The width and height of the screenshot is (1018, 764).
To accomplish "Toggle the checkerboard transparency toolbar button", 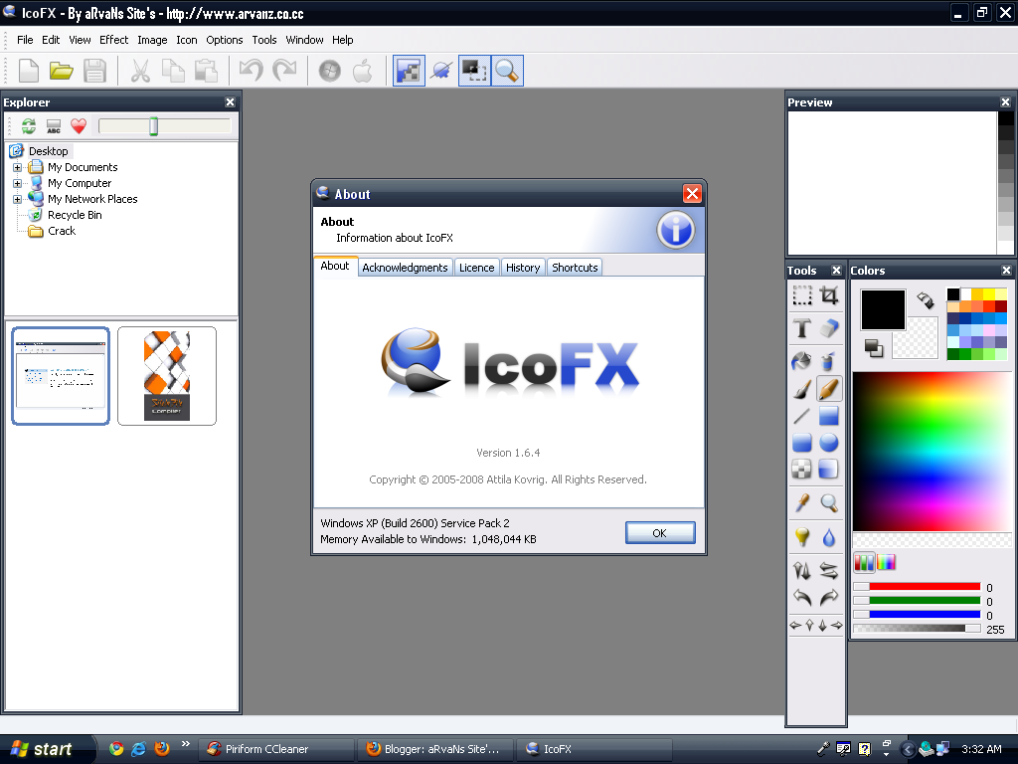I will 409,71.
